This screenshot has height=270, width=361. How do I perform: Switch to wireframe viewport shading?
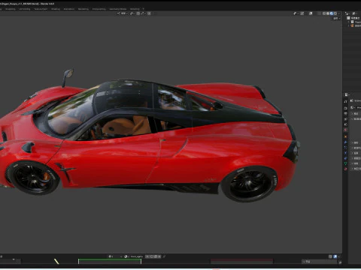tap(324, 13)
